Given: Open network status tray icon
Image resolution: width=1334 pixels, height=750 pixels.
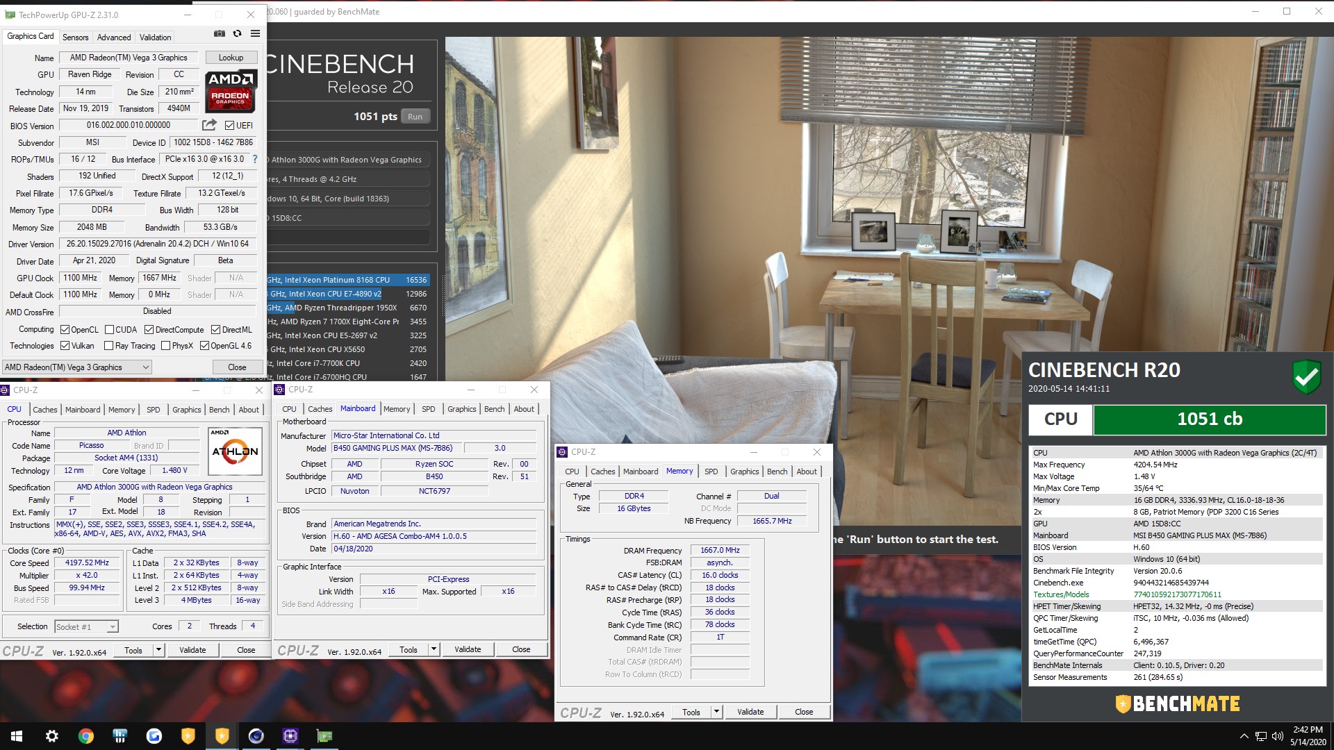Looking at the screenshot, I should (x=1260, y=736).
